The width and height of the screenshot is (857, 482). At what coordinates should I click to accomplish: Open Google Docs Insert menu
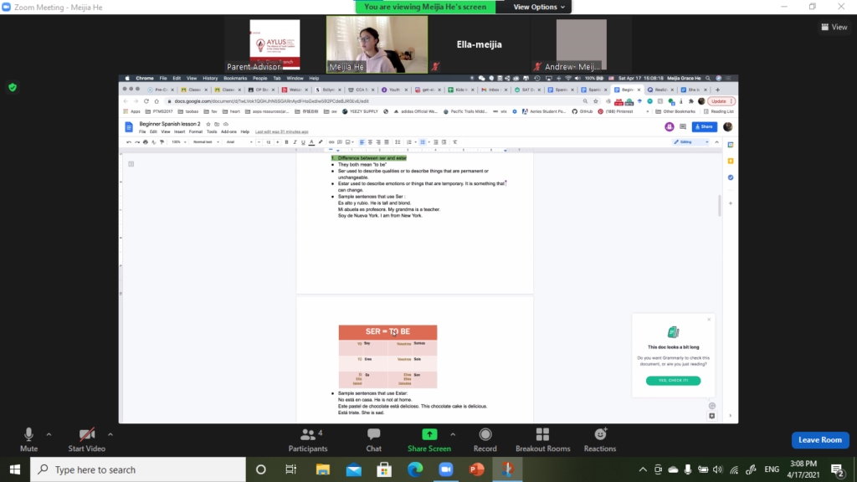coord(179,131)
